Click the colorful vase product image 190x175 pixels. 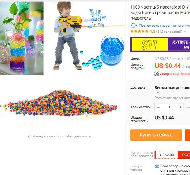[22, 38]
